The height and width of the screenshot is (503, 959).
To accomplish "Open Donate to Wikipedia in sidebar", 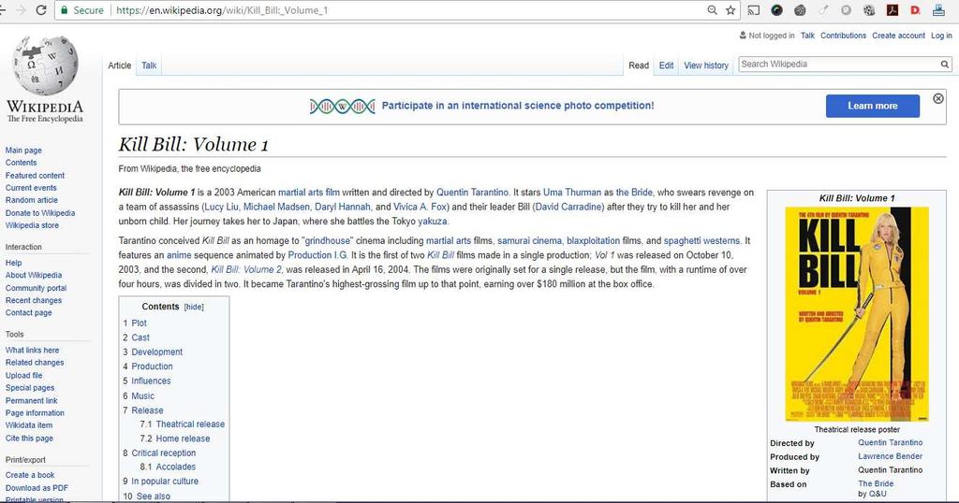I will coord(40,213).
